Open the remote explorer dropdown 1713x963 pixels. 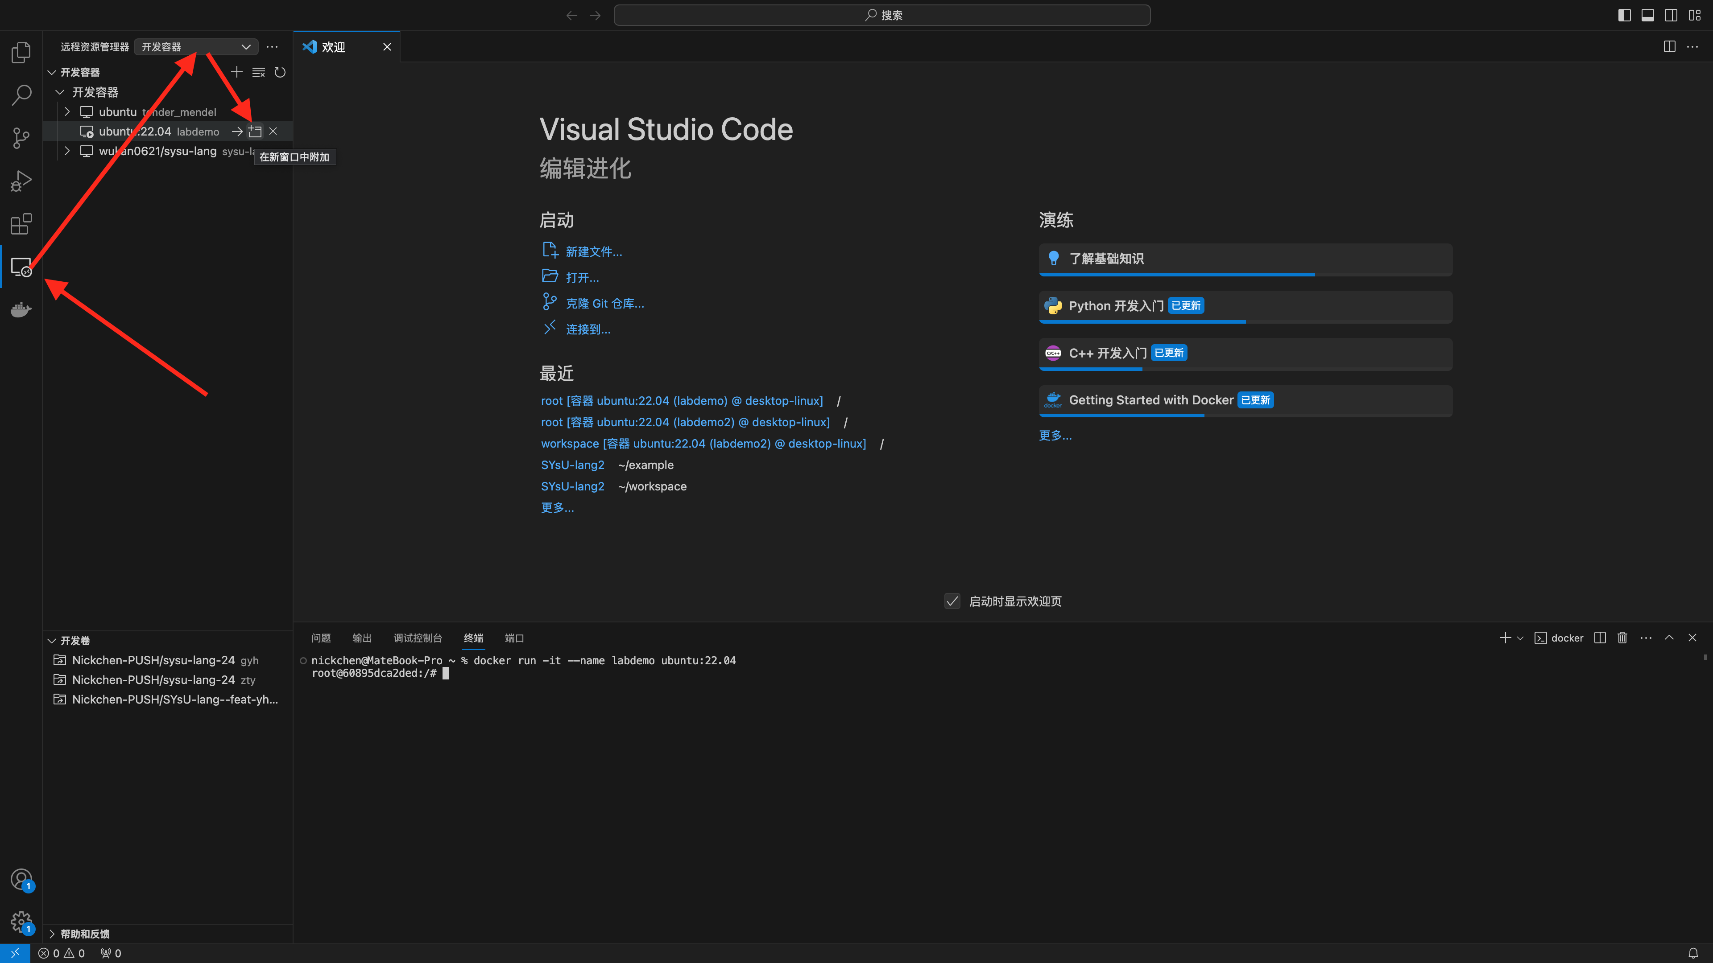pos(196,46)
